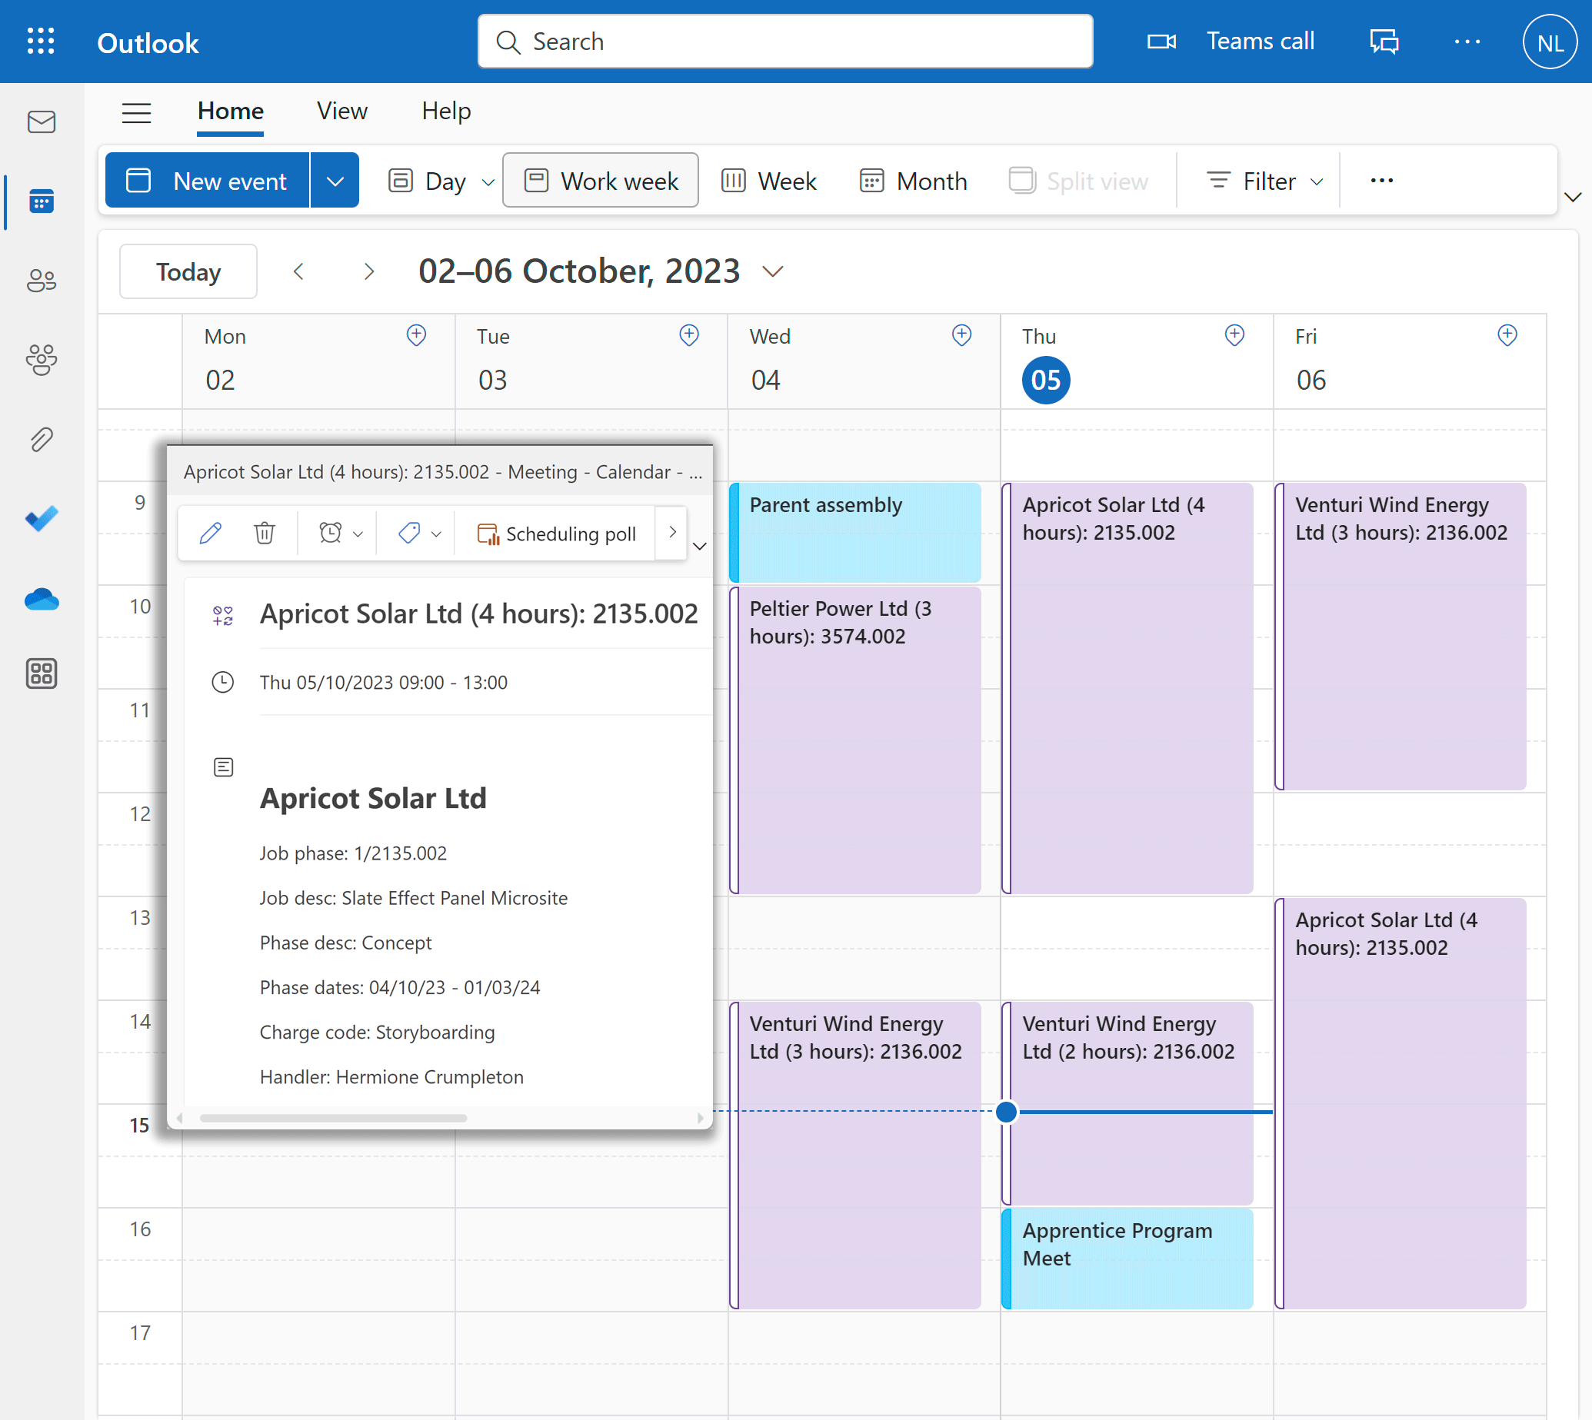Expand the New event dropdown arrow
Screen dimensions: 1592x1420
click(x=335, y=181)
